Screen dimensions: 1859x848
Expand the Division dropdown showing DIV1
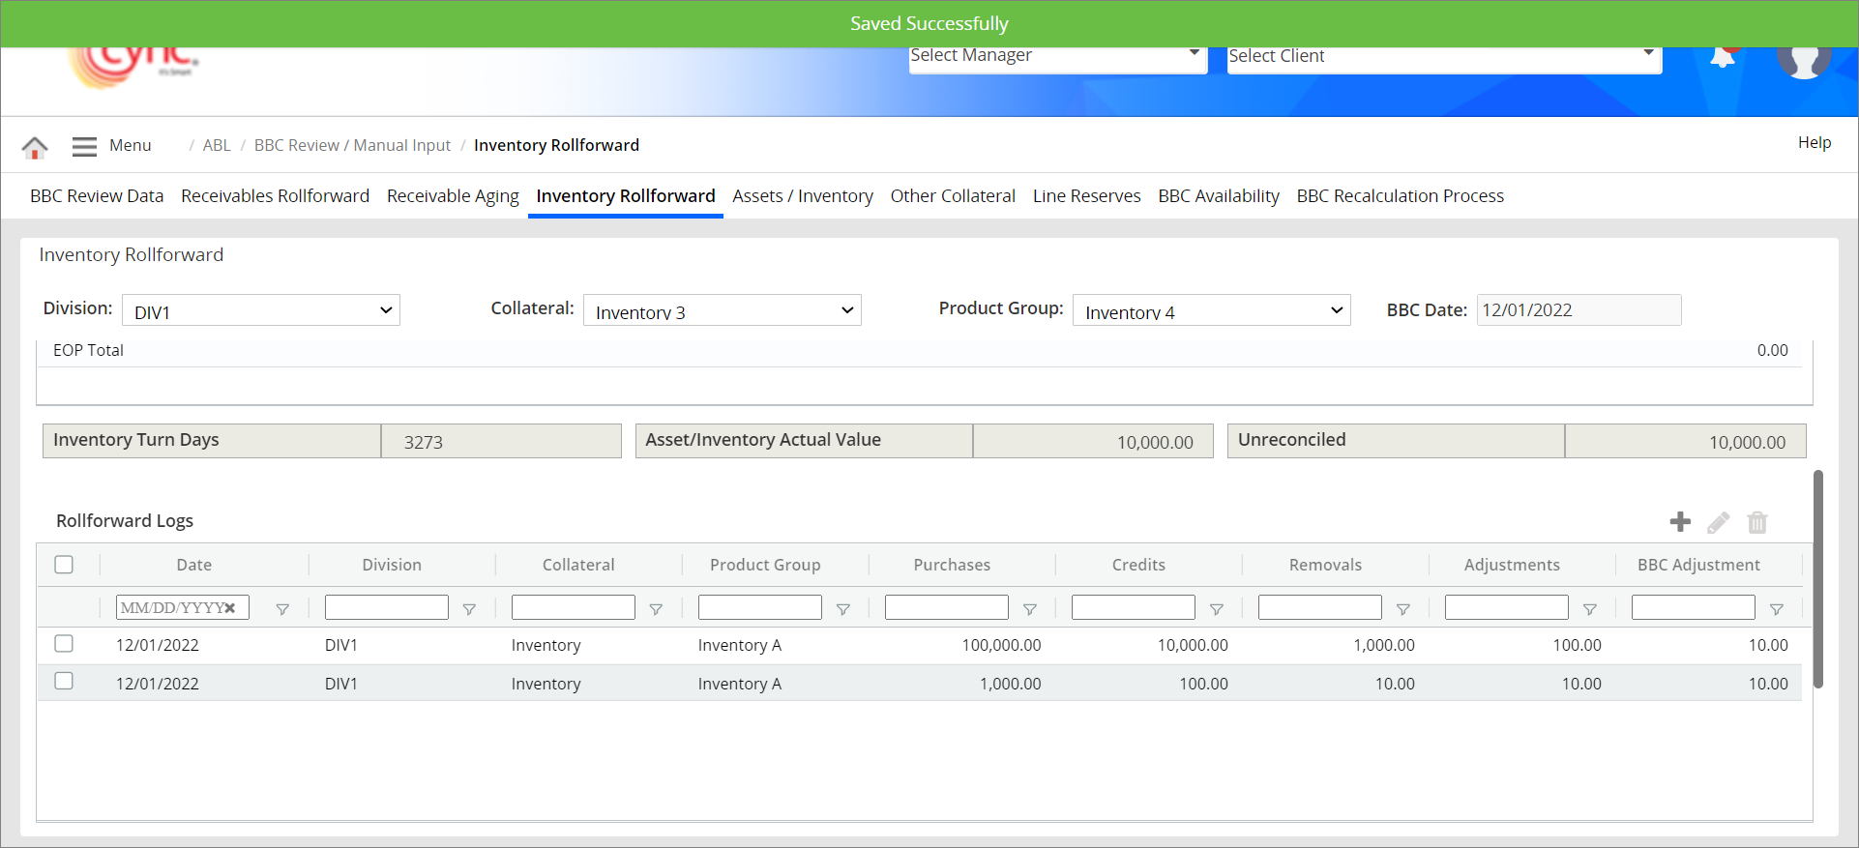(x=261, y=310)
